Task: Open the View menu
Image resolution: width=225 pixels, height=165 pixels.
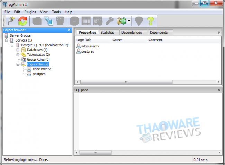Action: pyautogui.click(x=44, y=12)
